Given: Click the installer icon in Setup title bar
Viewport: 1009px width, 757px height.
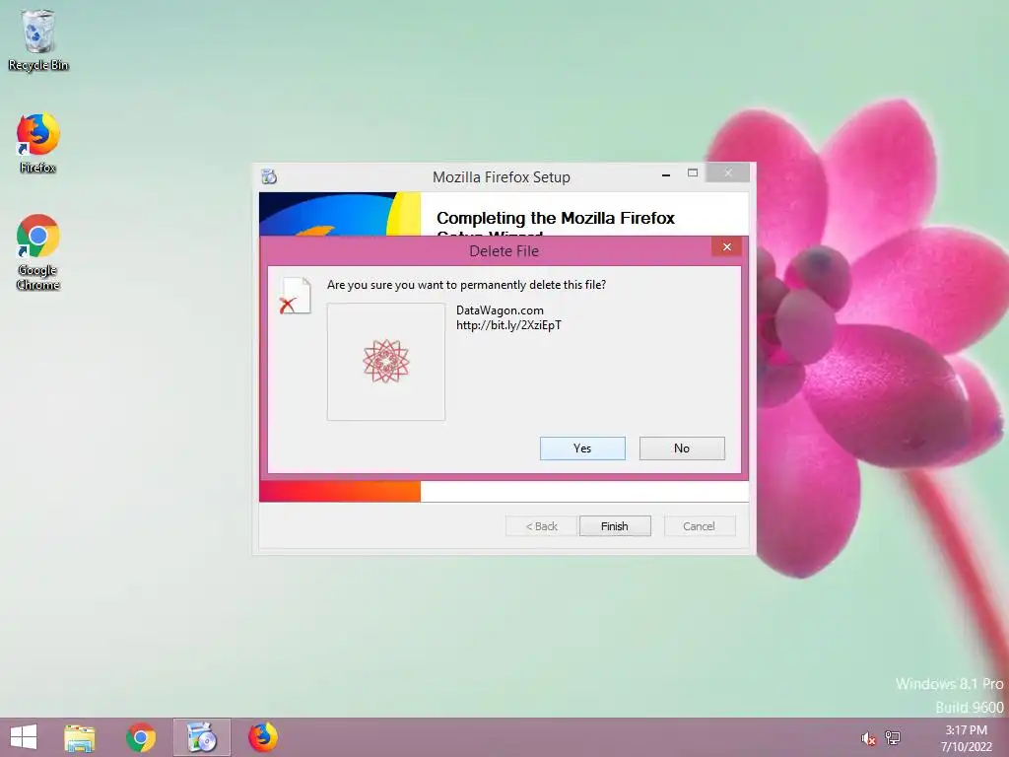Looking at the screenshot, I should pos(269,176).
